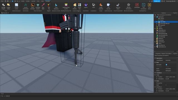
Task: Click the share icon beside Collaborate
Action: (x=164, y=1)
